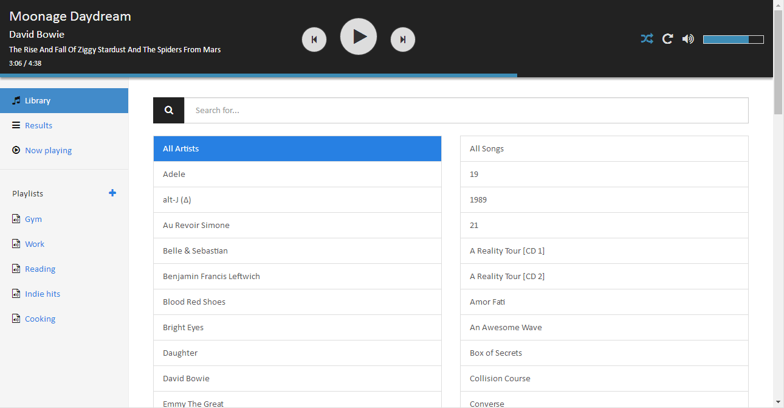Open the Results section
Viewport: 784px width, 408px height.
point(64,125)
